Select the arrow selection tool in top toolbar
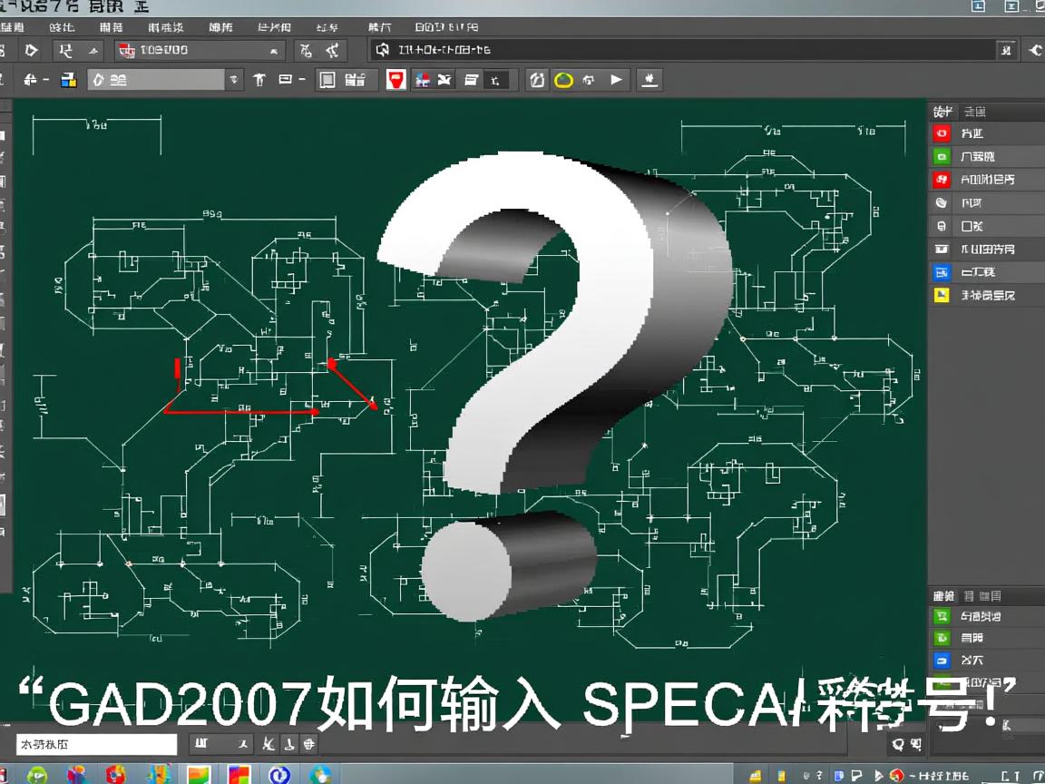Image resolution: width=1045 pixels, height=784 pixels. [31, 51]
